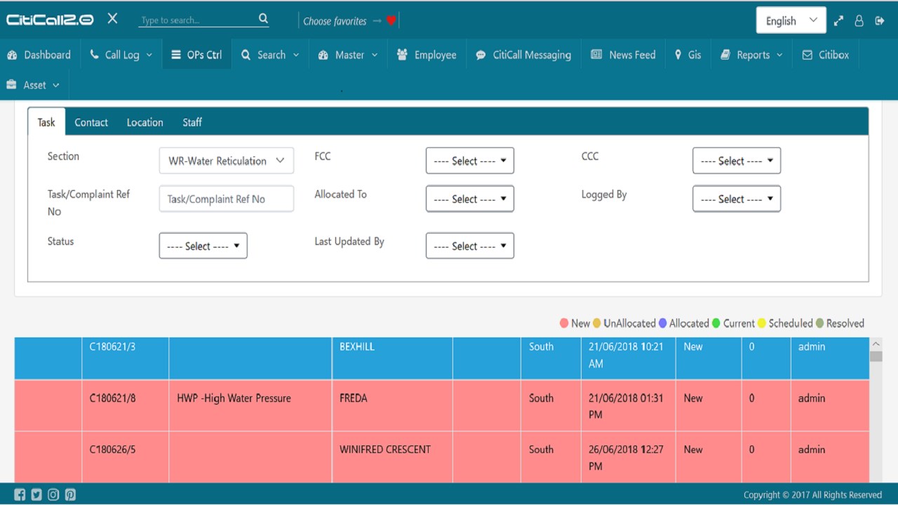Screen dimensions: 898x505
Task: Open CitiCall Messaging
Action: [523, 55]
